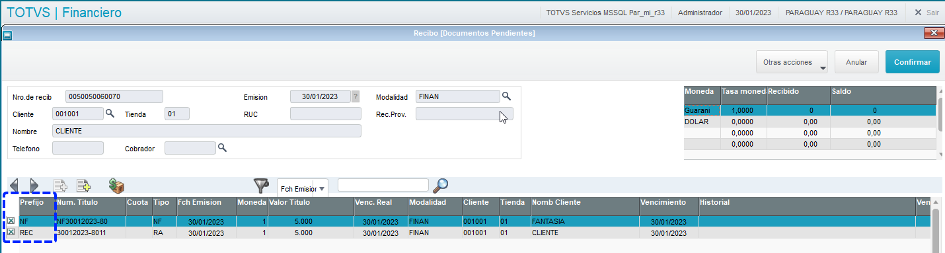Click the magnifier beside the grid search box

440,186
